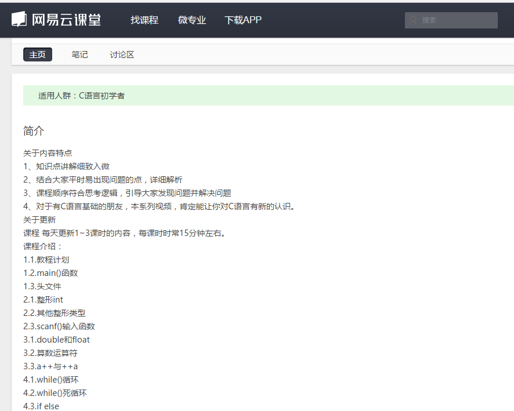Click the 课程介绍： line
Screen dimensions: 514x411
(x=42, y=246)
